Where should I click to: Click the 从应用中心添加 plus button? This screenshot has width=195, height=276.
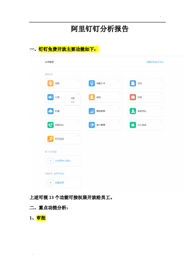tap(50, 161)
